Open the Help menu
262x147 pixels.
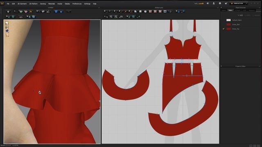click(x=95, y=4)
